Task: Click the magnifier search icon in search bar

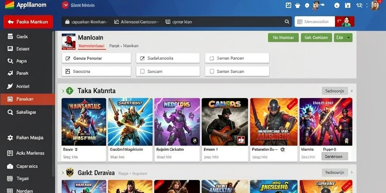Action: [287, 21]
